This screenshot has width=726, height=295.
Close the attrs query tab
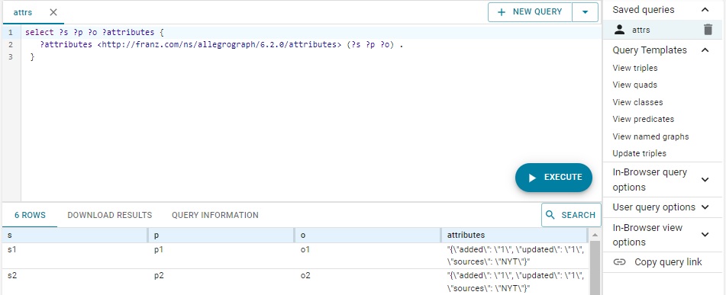(x=53, y=12)
